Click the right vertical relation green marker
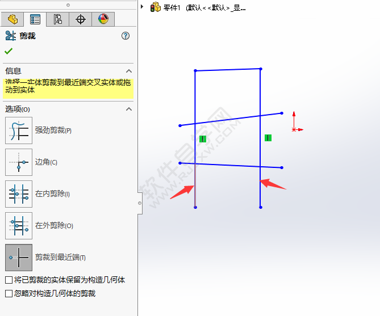380x316 pixels. point(268,138)
